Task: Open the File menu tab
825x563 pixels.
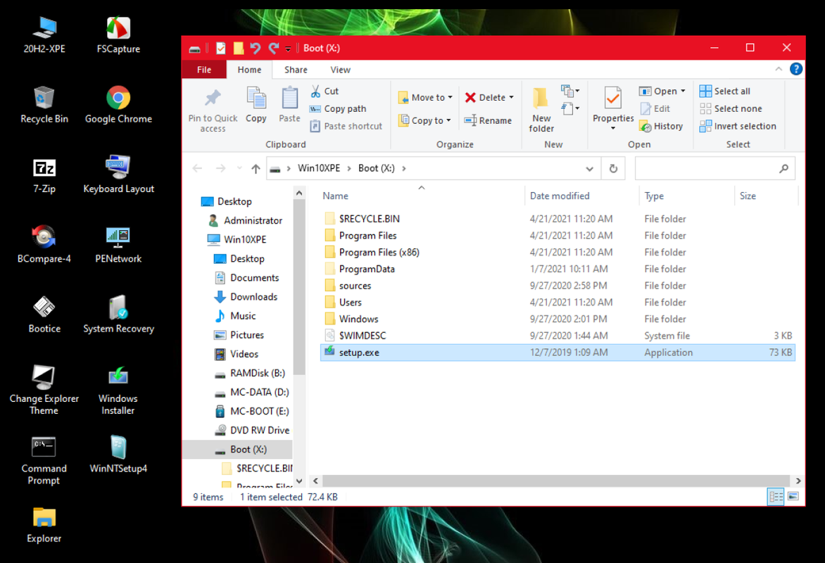Action: [x=204, y=70]
